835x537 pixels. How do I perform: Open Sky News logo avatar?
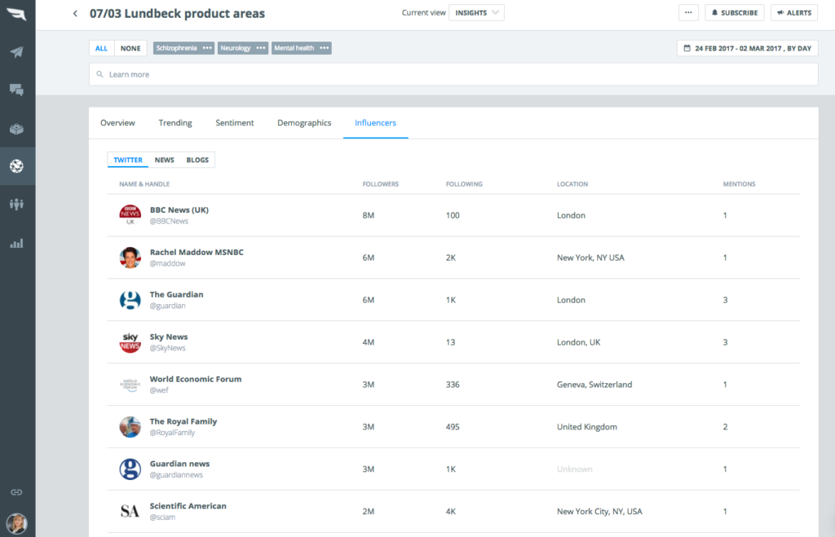130,342
